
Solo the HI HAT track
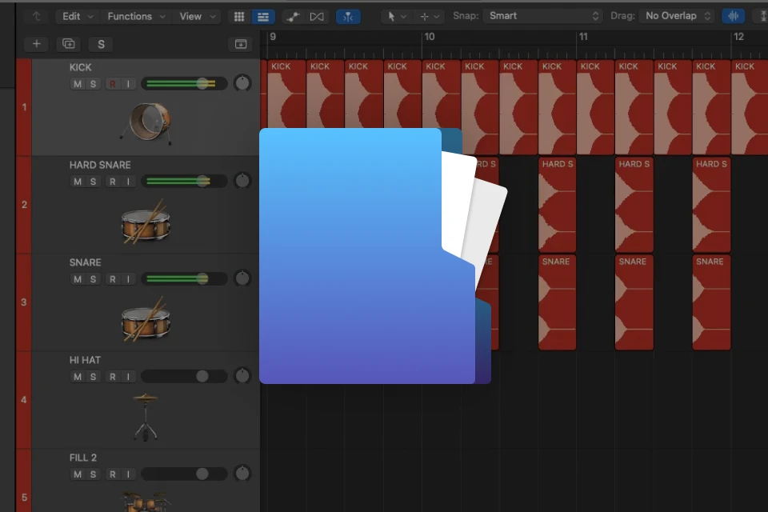click(93, 376)
